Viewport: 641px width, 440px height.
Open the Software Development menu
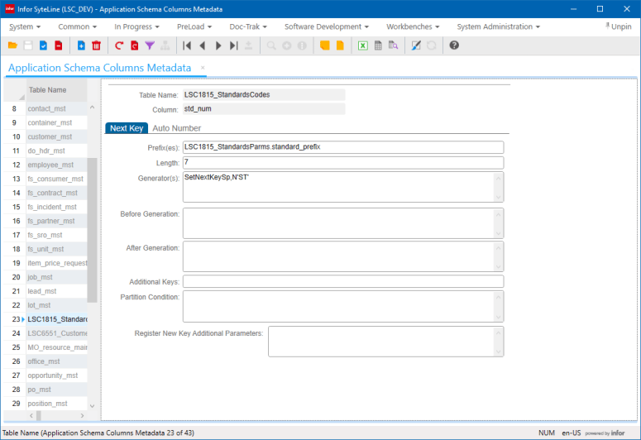(x=326, y=26)
